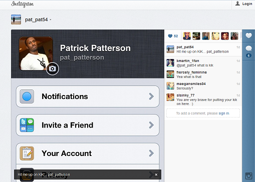Click the Login link

coord(247,3)
